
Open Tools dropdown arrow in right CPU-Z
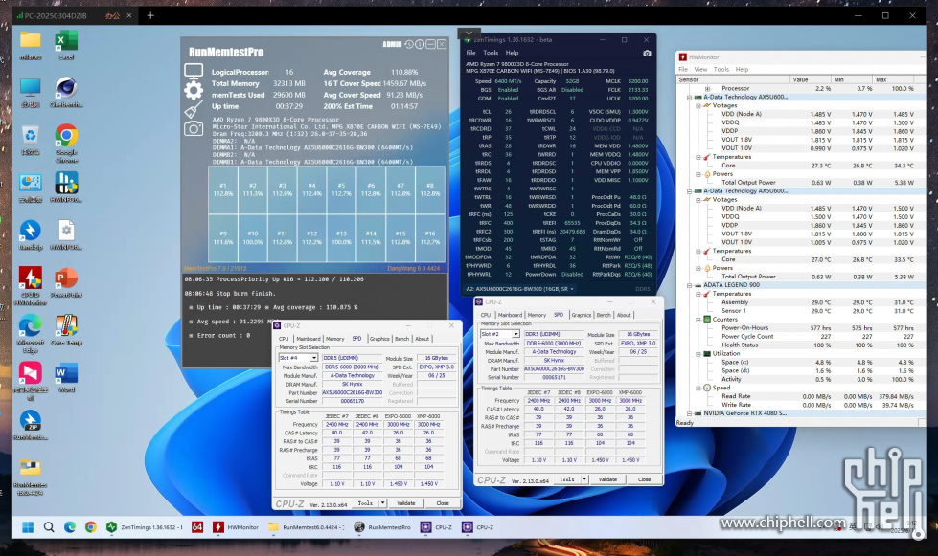pyautogui.click(x=584, y=479)
